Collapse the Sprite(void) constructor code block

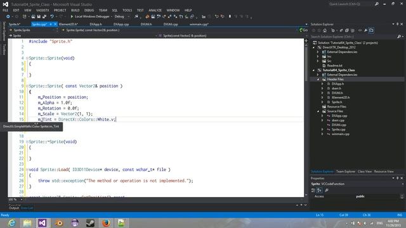pyautogui.click(x=27, y=58)
